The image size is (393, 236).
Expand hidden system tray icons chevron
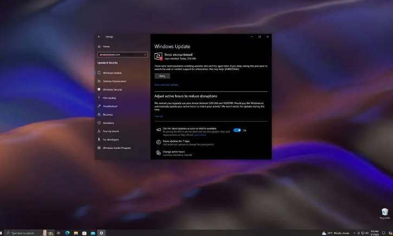point(354,233)
